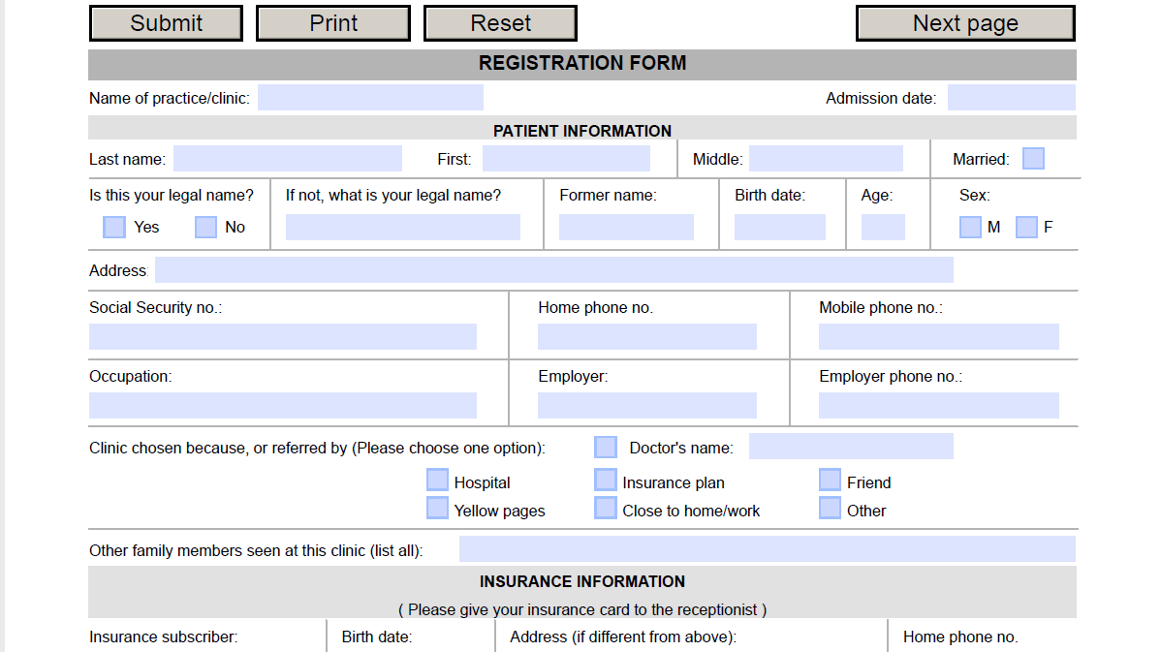Click the Print button
Image resolution: width=1161 pixels, height=652 pixels.
[x=333, y=23]
